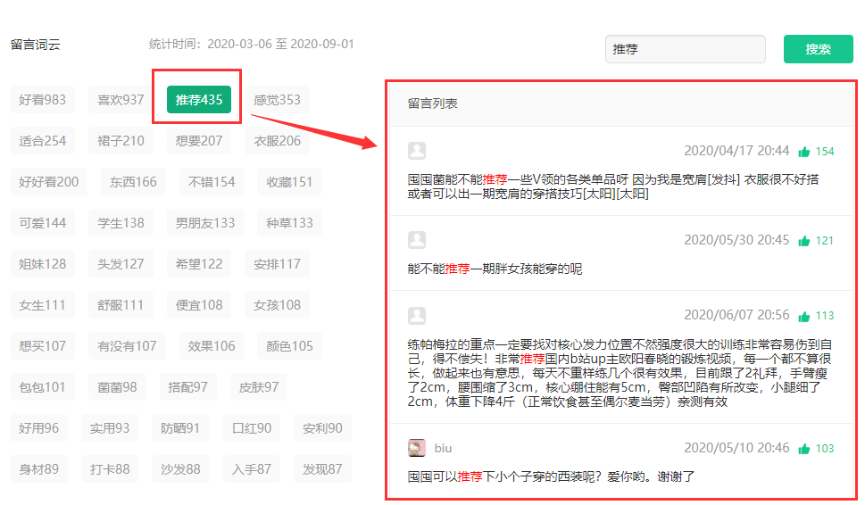Image resolution: width=865 pixels, height=505 pixels.
Task: Select the 防晒91 keyword tag
Action: 180,428
